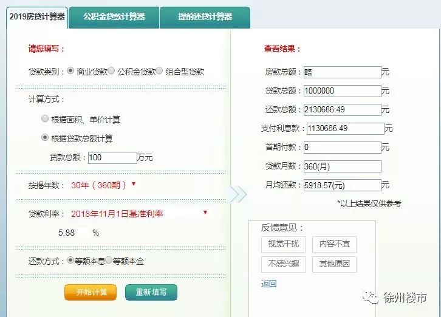Select 组合型贷款 loan type radio
Viewport: 441px width, 317px height.
[160, 70]
